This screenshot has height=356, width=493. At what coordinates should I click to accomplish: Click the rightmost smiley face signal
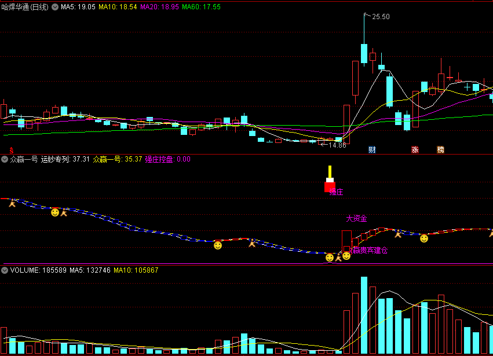click(424, 238)
